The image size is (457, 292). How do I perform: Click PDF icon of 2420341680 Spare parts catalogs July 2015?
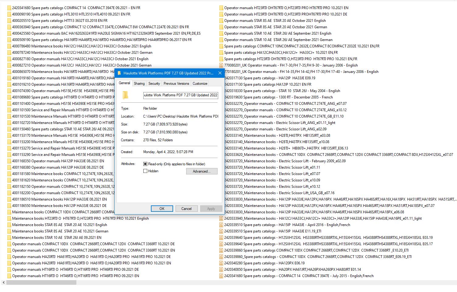pyautogui.click(x=221, y=276)
